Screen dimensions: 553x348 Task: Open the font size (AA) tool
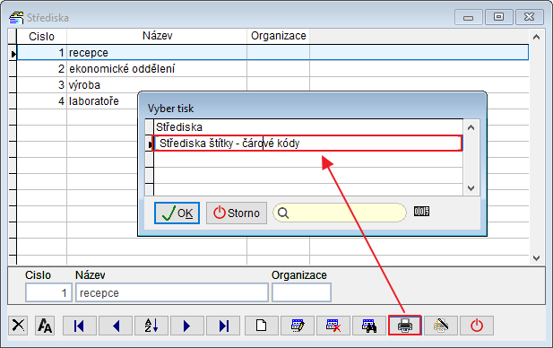tap(45, 325)
